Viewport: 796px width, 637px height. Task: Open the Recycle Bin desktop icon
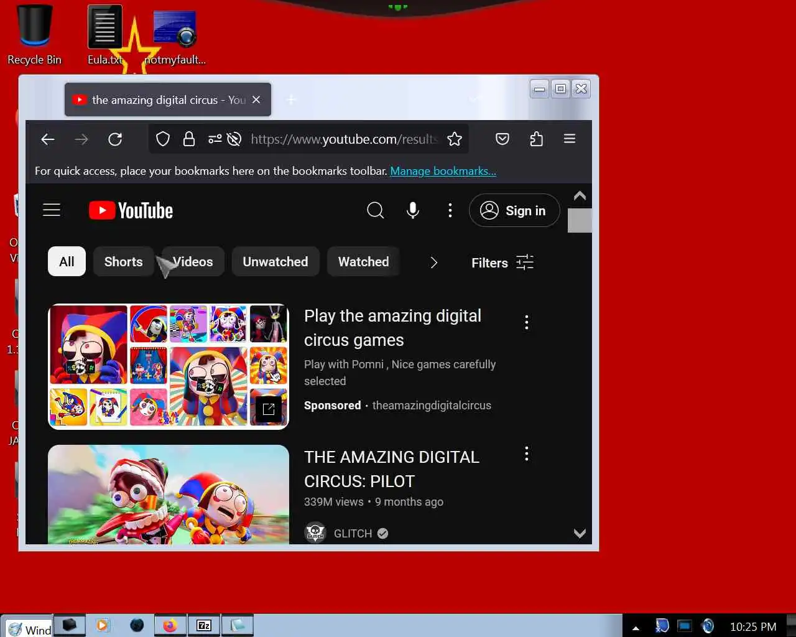coord(34,34)
